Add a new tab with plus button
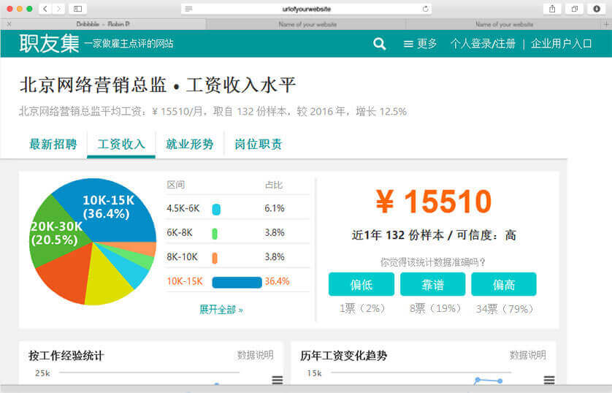The height and width of the screenshot is (393, 612). click(x=607, y=24)
